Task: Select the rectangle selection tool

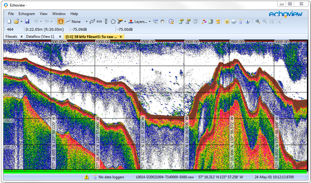Action: (61, 21)
